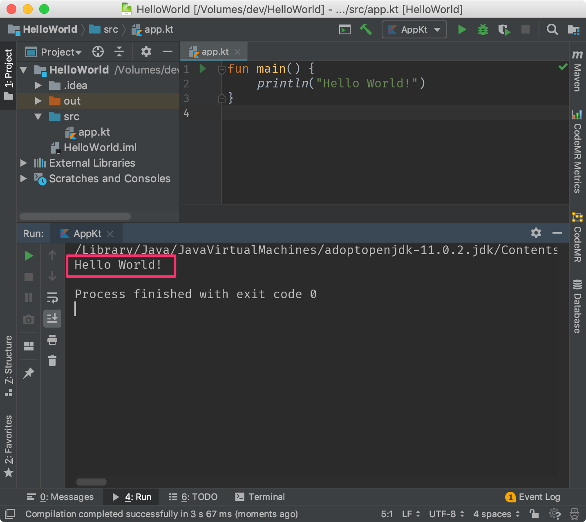Open the Favorites side panel
This screenshot has width=586, height=522.
pos(9,446)
